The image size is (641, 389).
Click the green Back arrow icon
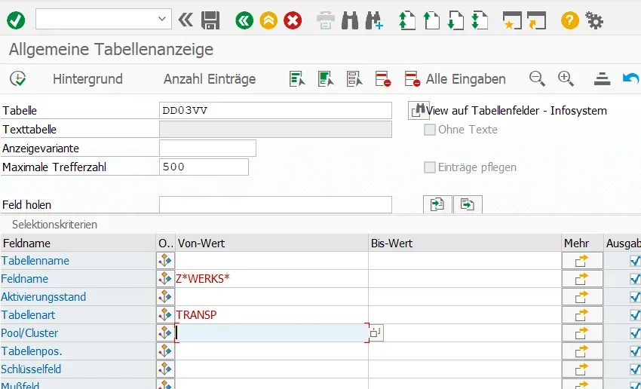pyautogui.click(x=244, y=20)
